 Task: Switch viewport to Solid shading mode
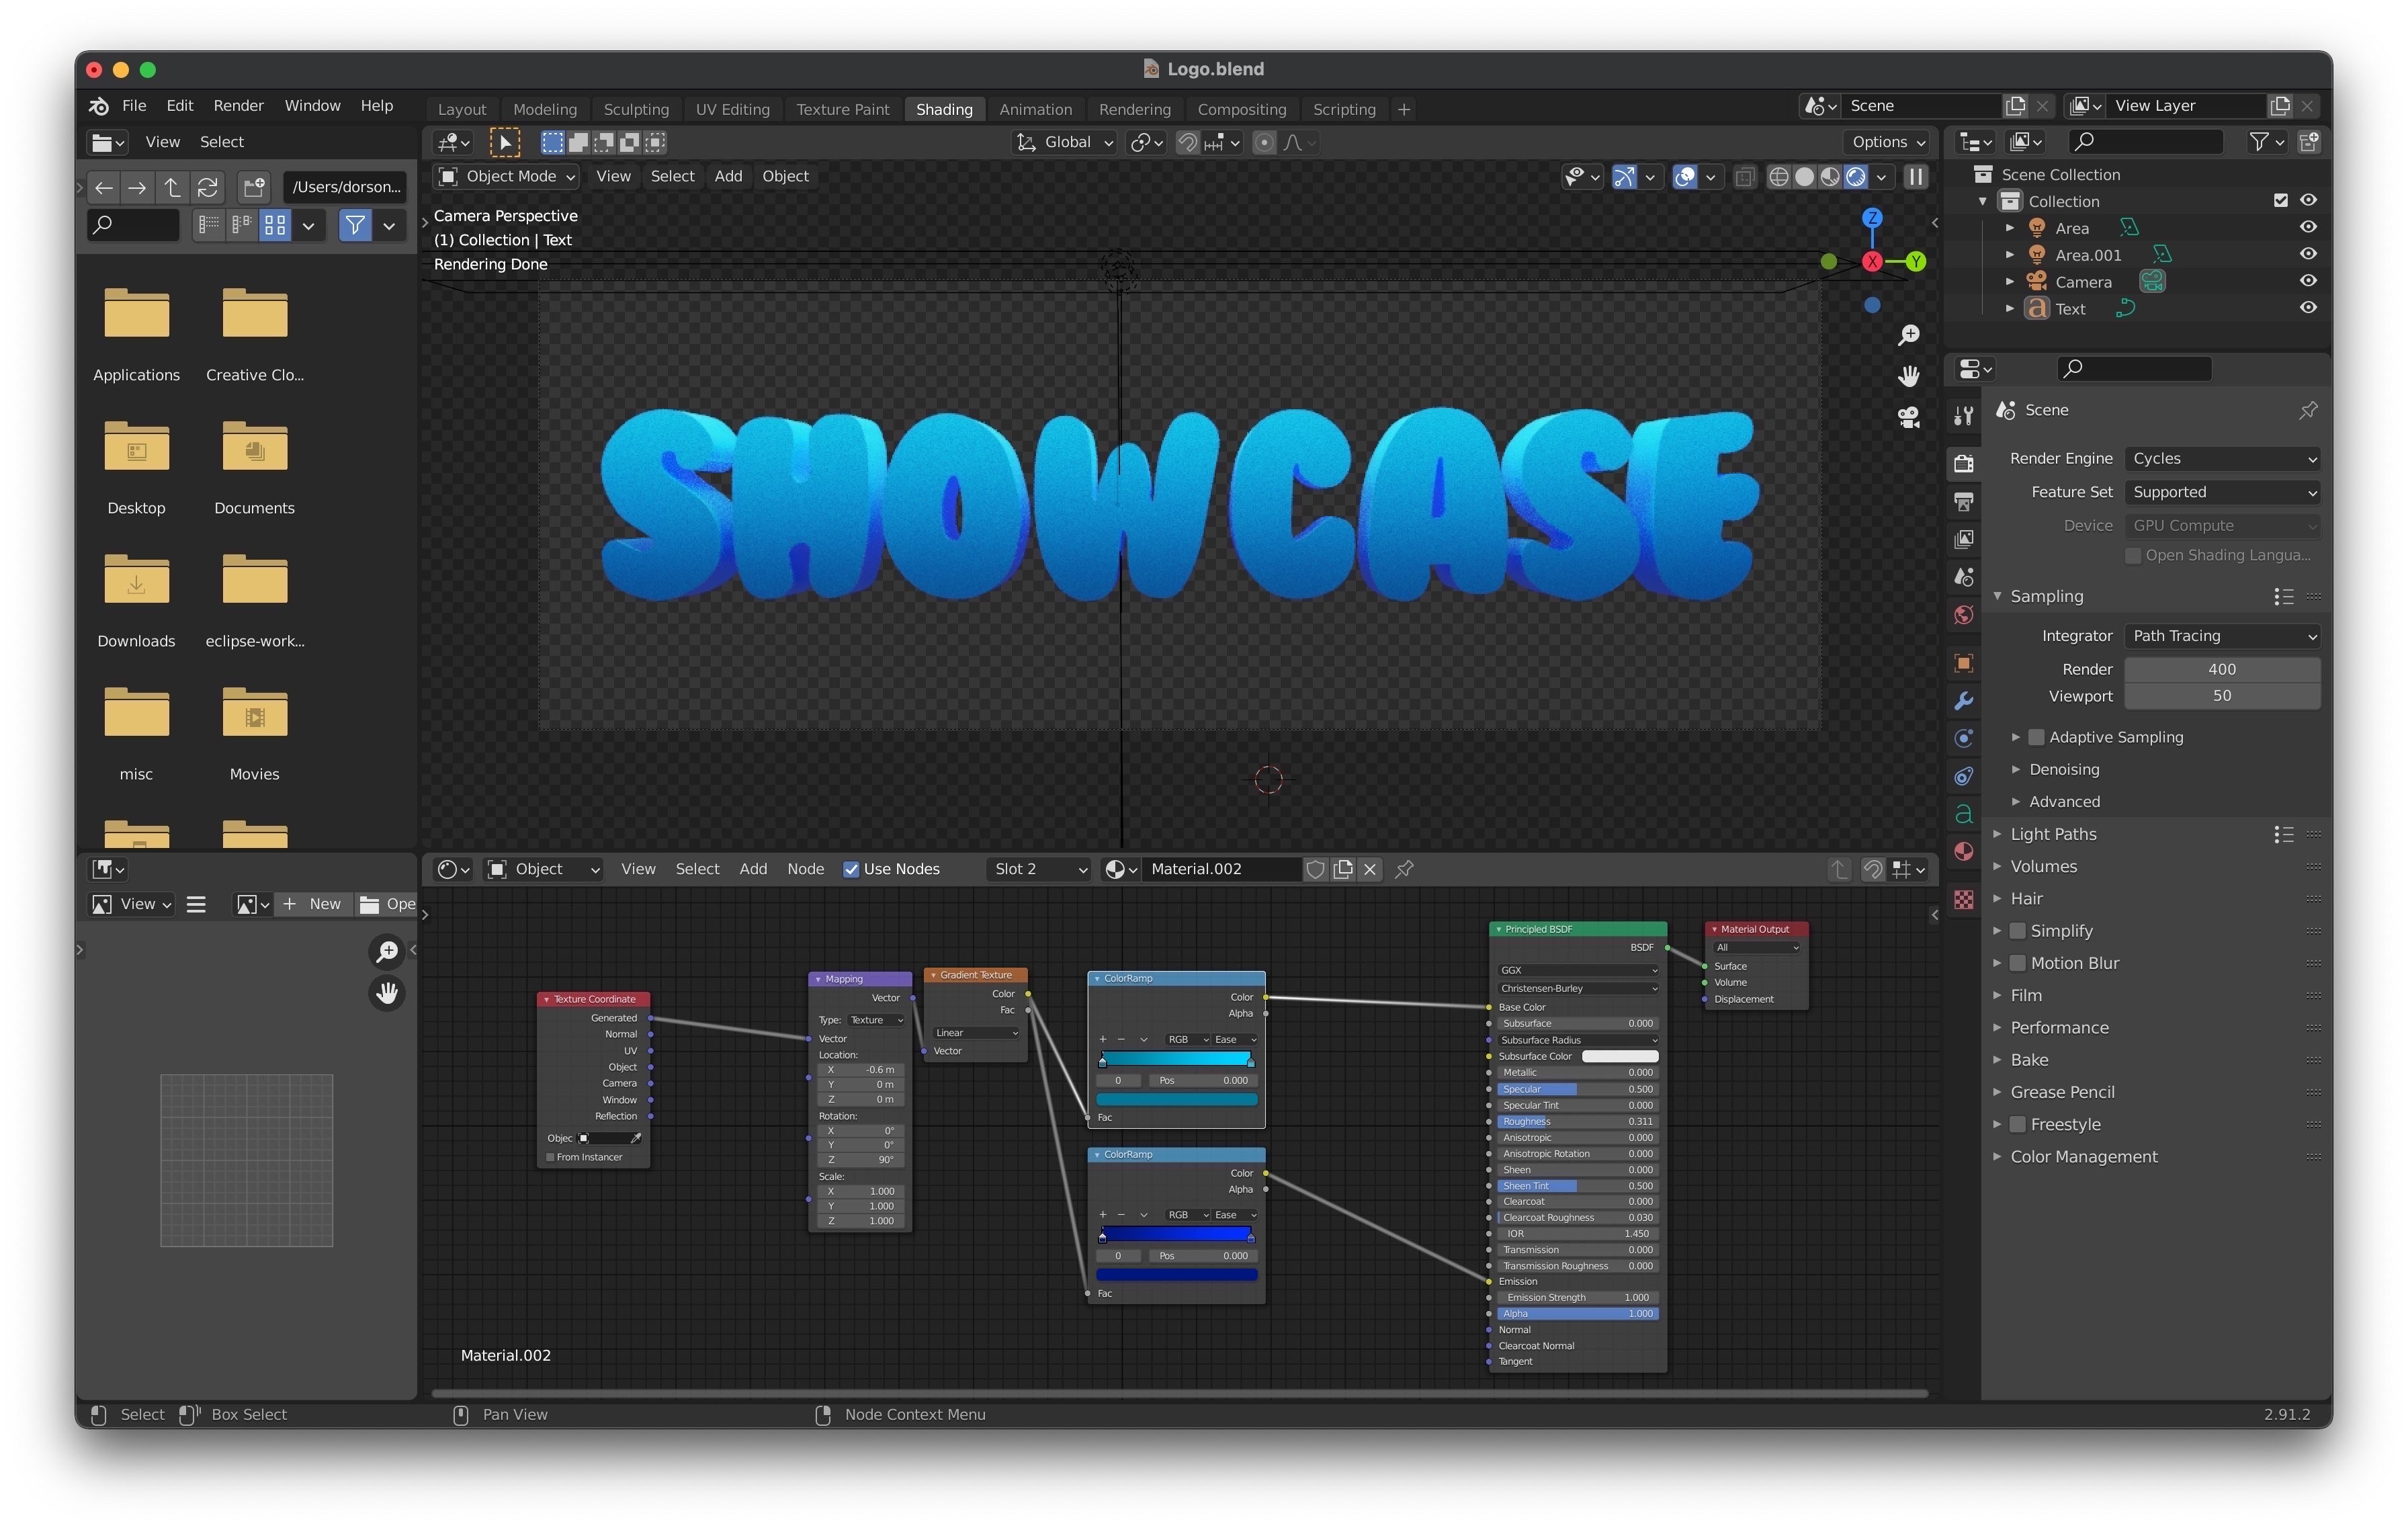[1805, 176]
